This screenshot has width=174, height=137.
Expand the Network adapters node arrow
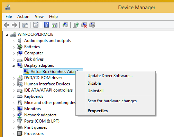13,115
